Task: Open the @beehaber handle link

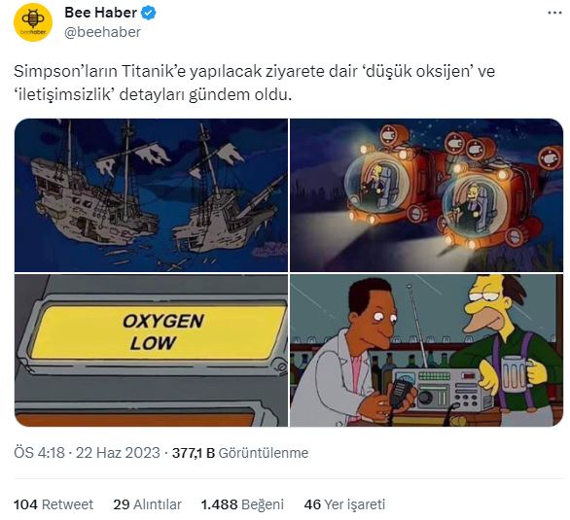Action: tap(102, 32)
